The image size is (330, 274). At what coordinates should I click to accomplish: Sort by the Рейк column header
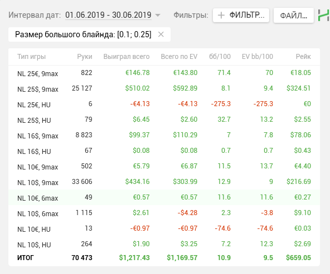pyautogui.click(x=303, y=57)
